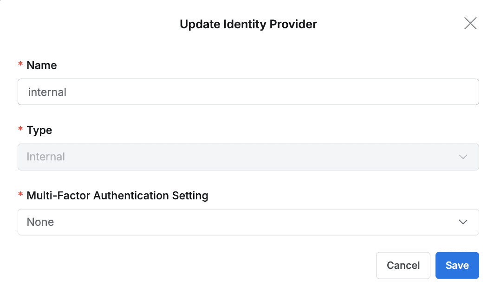
Task: Open the Type selection dropdown
Action: point(248,157)
